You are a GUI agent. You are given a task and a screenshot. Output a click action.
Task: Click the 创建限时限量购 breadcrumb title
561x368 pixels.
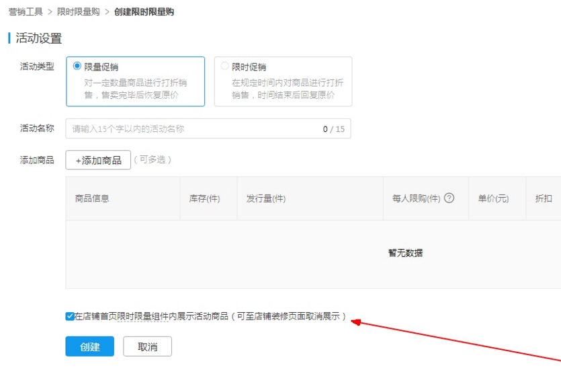pyautogui.click(x=144, y=11)
